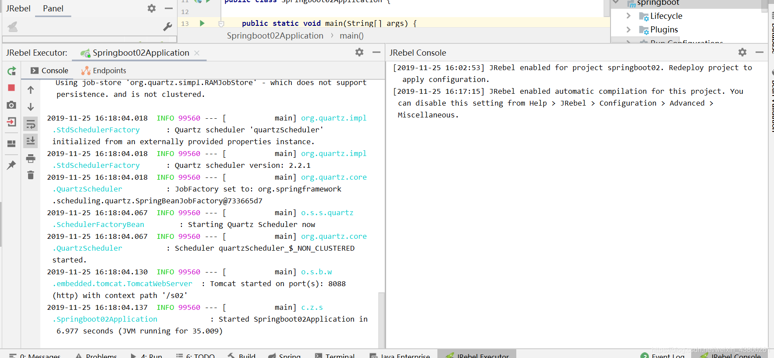
Task: Click '.SchedulerFactoryBean' logger name in console
Action: pos(98,225)
